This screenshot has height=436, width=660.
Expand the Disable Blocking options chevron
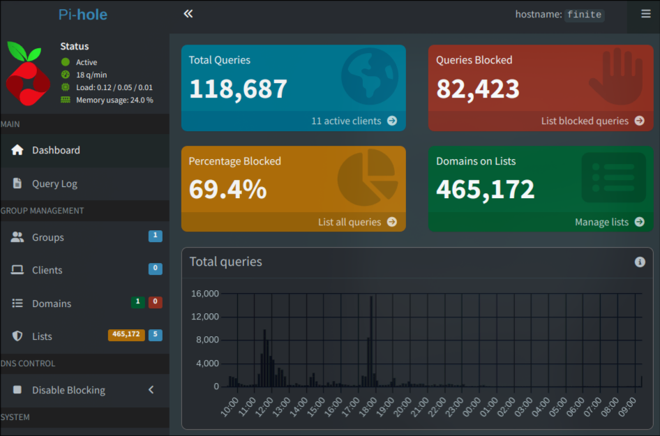(151, 390)
